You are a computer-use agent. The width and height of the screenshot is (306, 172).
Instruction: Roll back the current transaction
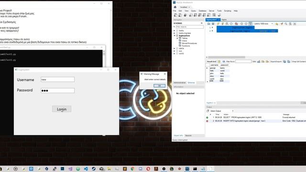(x=246, y=23)
